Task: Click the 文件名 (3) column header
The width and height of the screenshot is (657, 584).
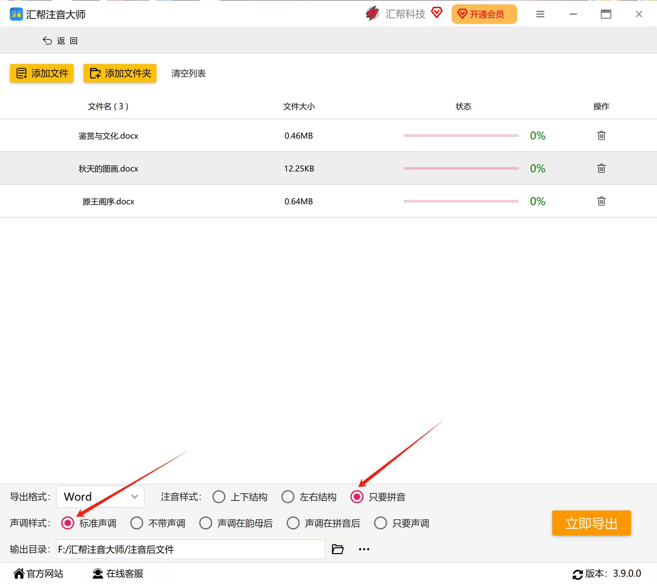Action: pos(108,106)
